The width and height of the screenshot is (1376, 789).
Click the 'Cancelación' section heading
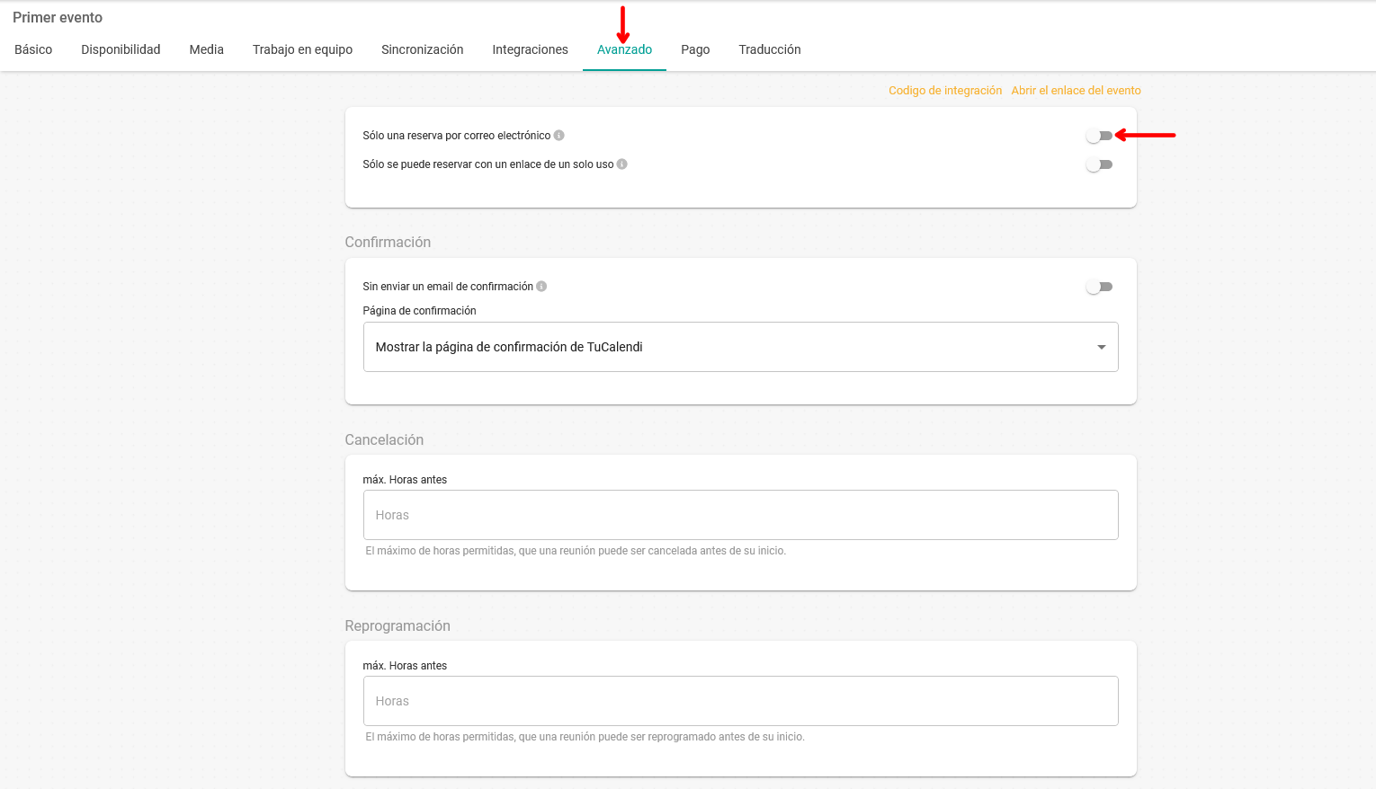point(384,439)
